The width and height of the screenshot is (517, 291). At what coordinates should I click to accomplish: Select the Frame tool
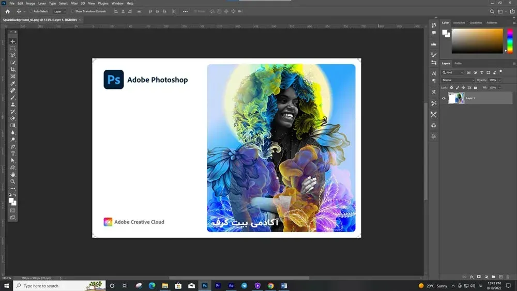[12, 76]
